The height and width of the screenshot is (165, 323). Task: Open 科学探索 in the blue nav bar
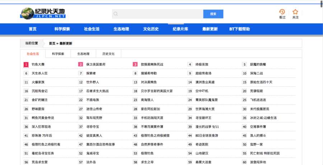click(x=62, y=29)
